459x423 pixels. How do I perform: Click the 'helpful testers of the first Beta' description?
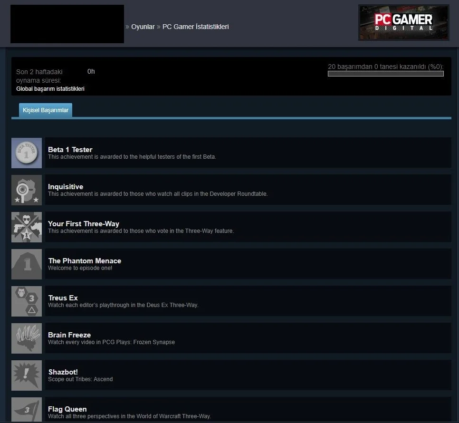point(132,157)
